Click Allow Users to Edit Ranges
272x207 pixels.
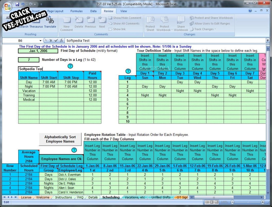[210, 23]
